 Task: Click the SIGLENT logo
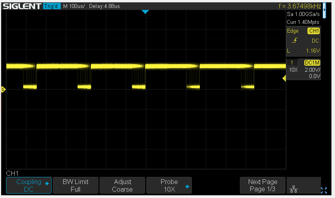coord(22,6)
